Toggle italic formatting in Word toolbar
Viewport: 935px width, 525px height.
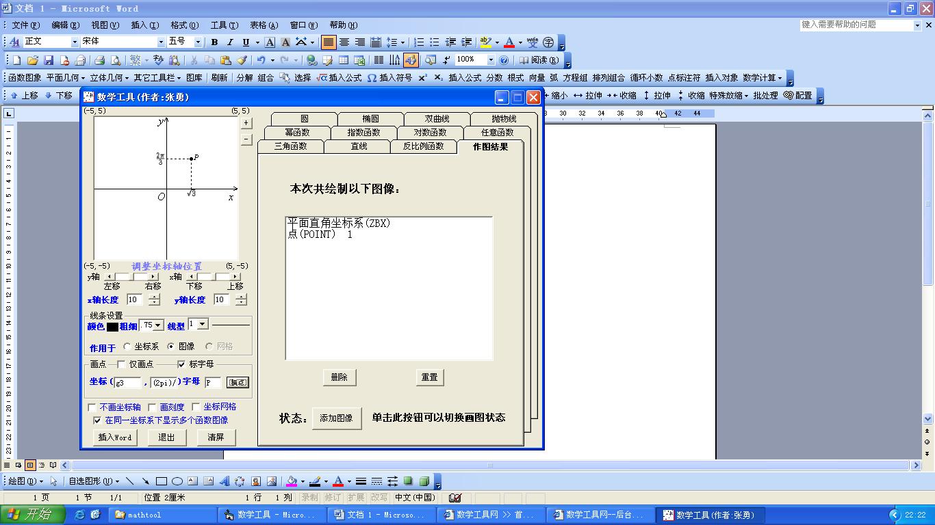pyautogui.click(x=230, y=42)
